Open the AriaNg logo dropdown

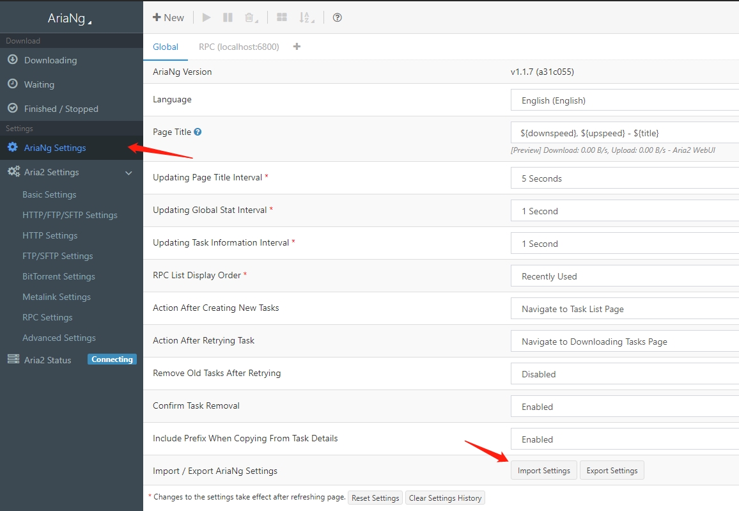70,18
